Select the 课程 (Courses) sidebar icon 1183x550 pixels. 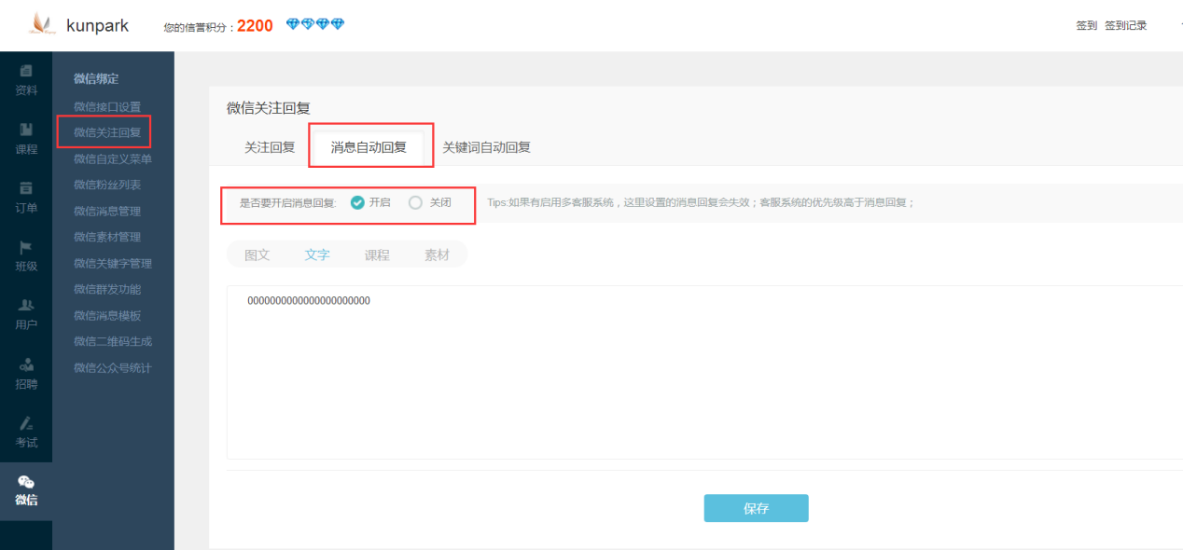[25, 138]
